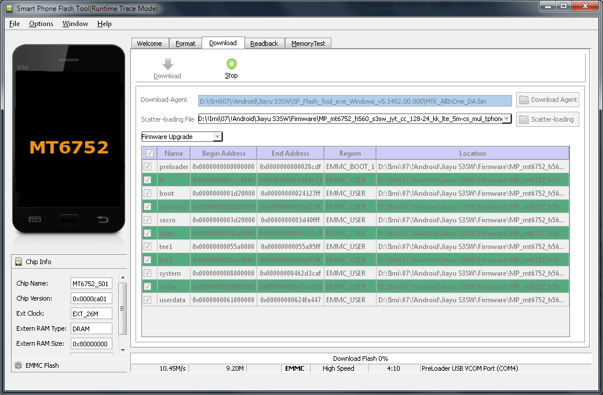Click the Chip Info scrollbar thumb
This screenshot has height=395, width=603.
pyautogui.click(x=123, y=309)
